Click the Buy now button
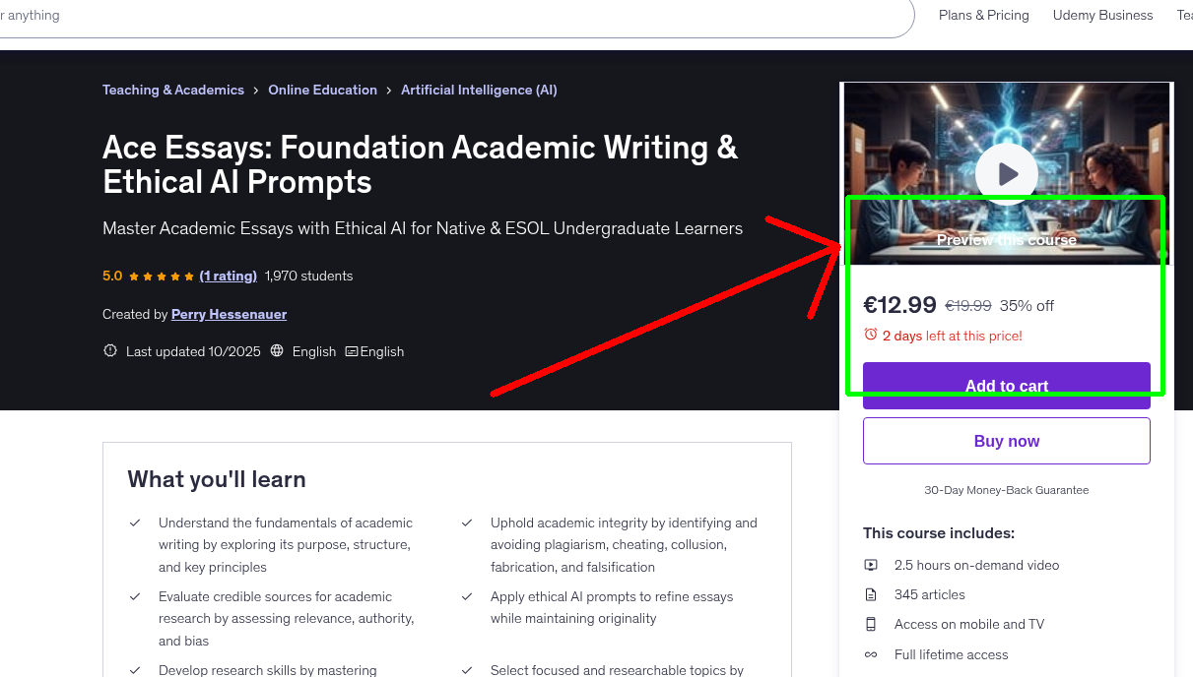The image size is (1193, 677). coord(1006,440)
